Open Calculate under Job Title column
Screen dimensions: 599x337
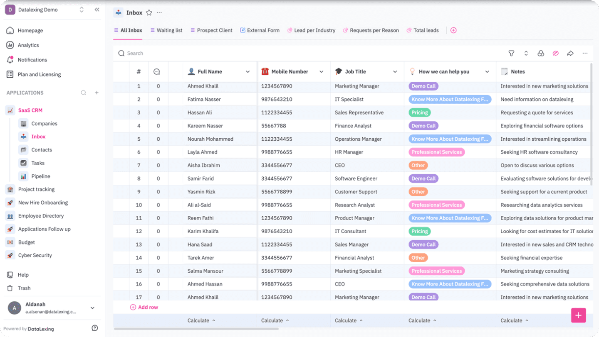349,320
